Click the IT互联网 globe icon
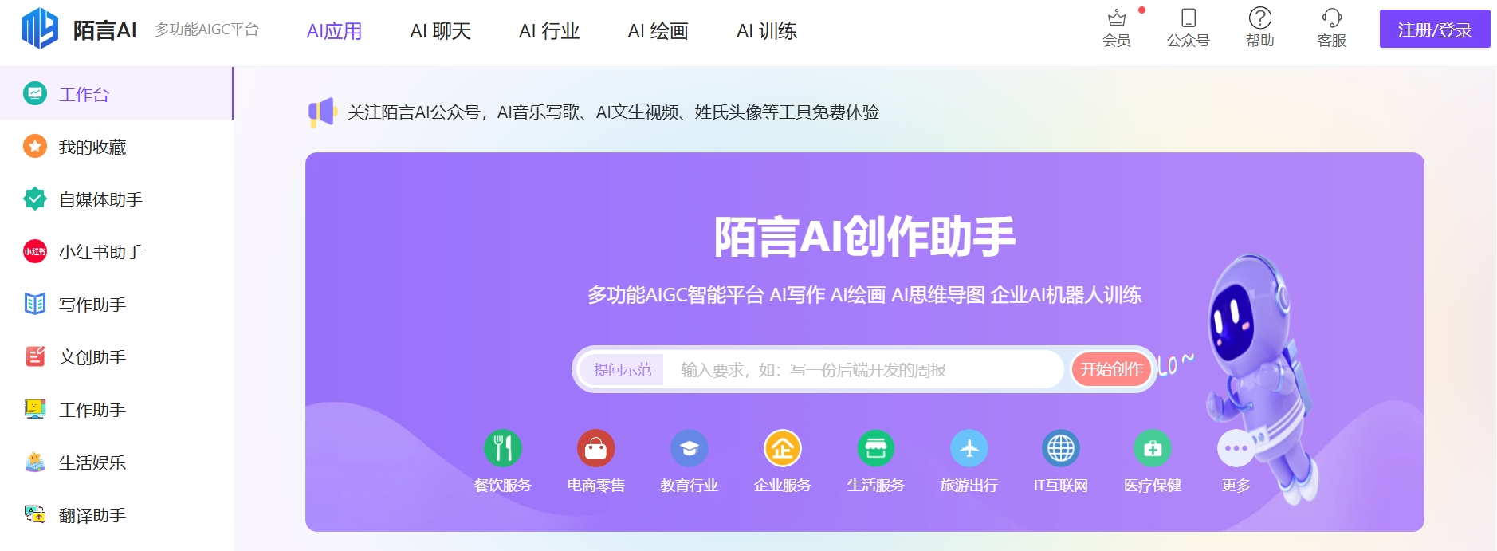The height and width of the screenshot is (551, 1497). coord(1060,449)
